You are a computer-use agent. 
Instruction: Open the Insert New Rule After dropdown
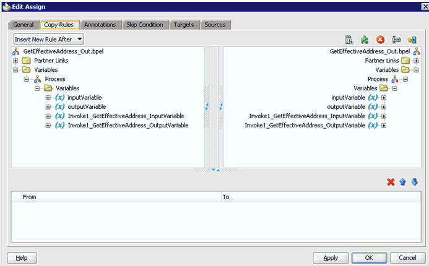pos(49,39)
